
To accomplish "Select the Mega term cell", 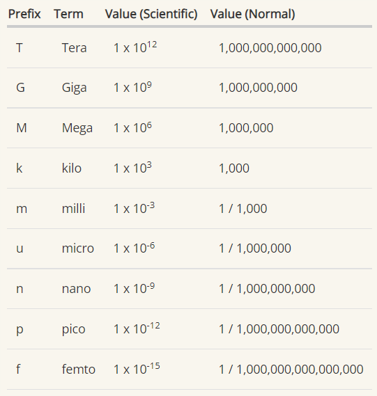I will click(x=77, y=128).
